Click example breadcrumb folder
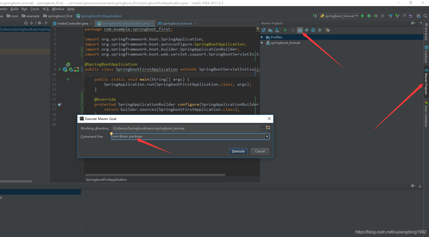 (30, 16)
